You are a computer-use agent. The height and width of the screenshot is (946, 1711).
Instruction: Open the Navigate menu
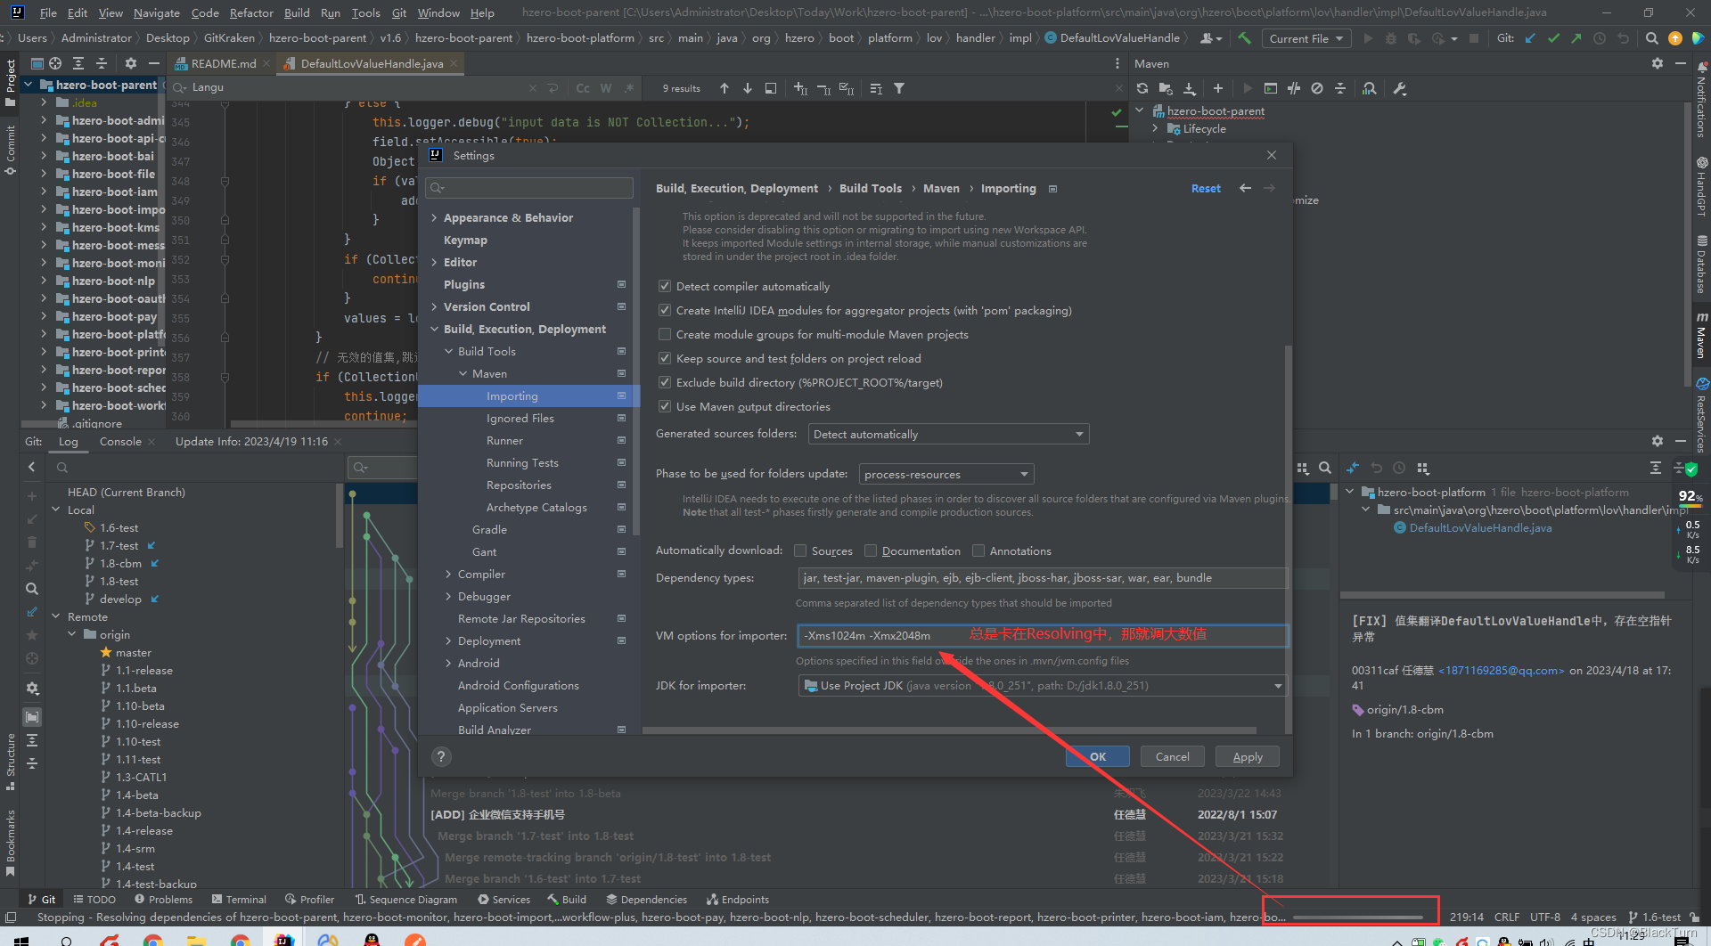coord(156,12)
